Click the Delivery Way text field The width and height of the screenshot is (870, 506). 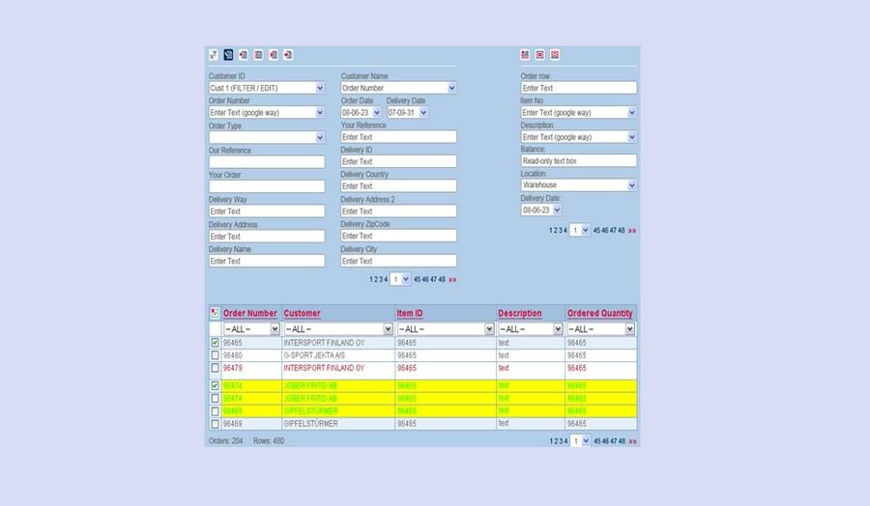(267, 211)
